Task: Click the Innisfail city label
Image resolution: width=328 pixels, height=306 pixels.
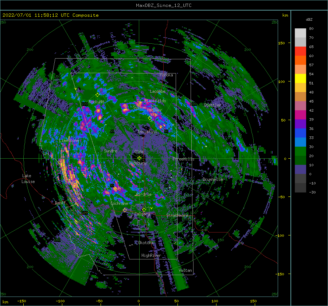Action: click(147, 132)
